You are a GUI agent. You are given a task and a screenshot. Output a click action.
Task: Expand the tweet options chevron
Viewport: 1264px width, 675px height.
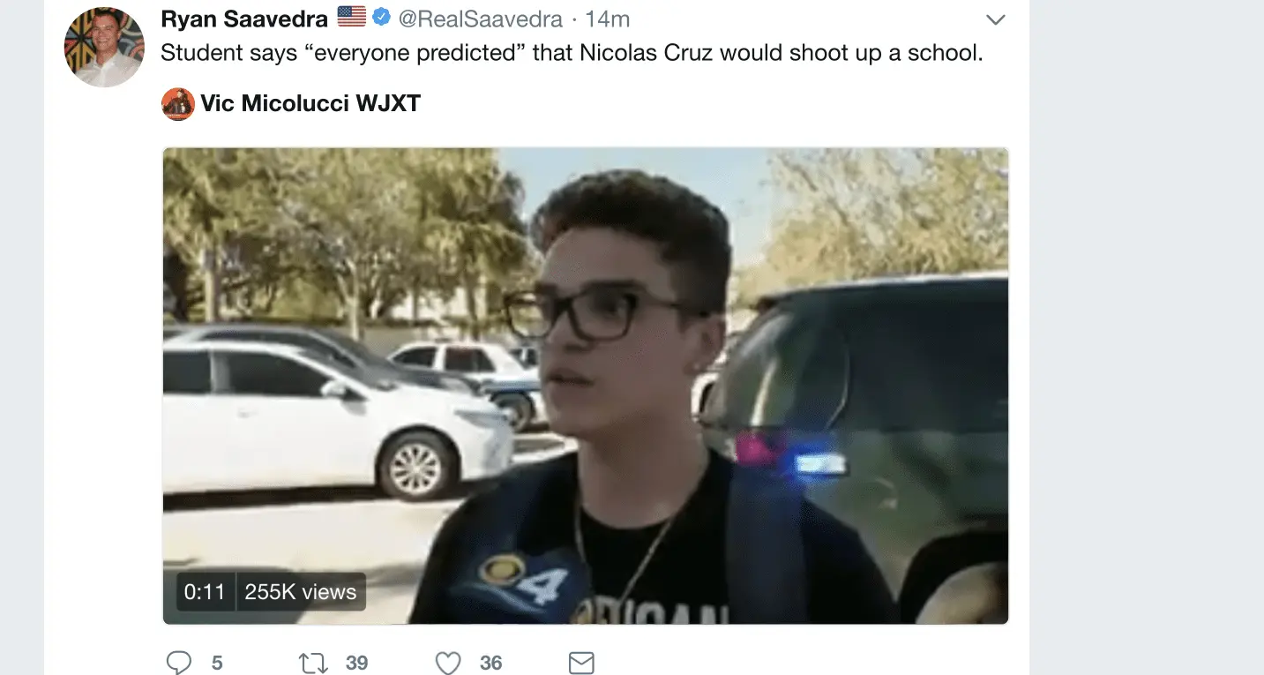pyautogui.click(x=995, y=19)
